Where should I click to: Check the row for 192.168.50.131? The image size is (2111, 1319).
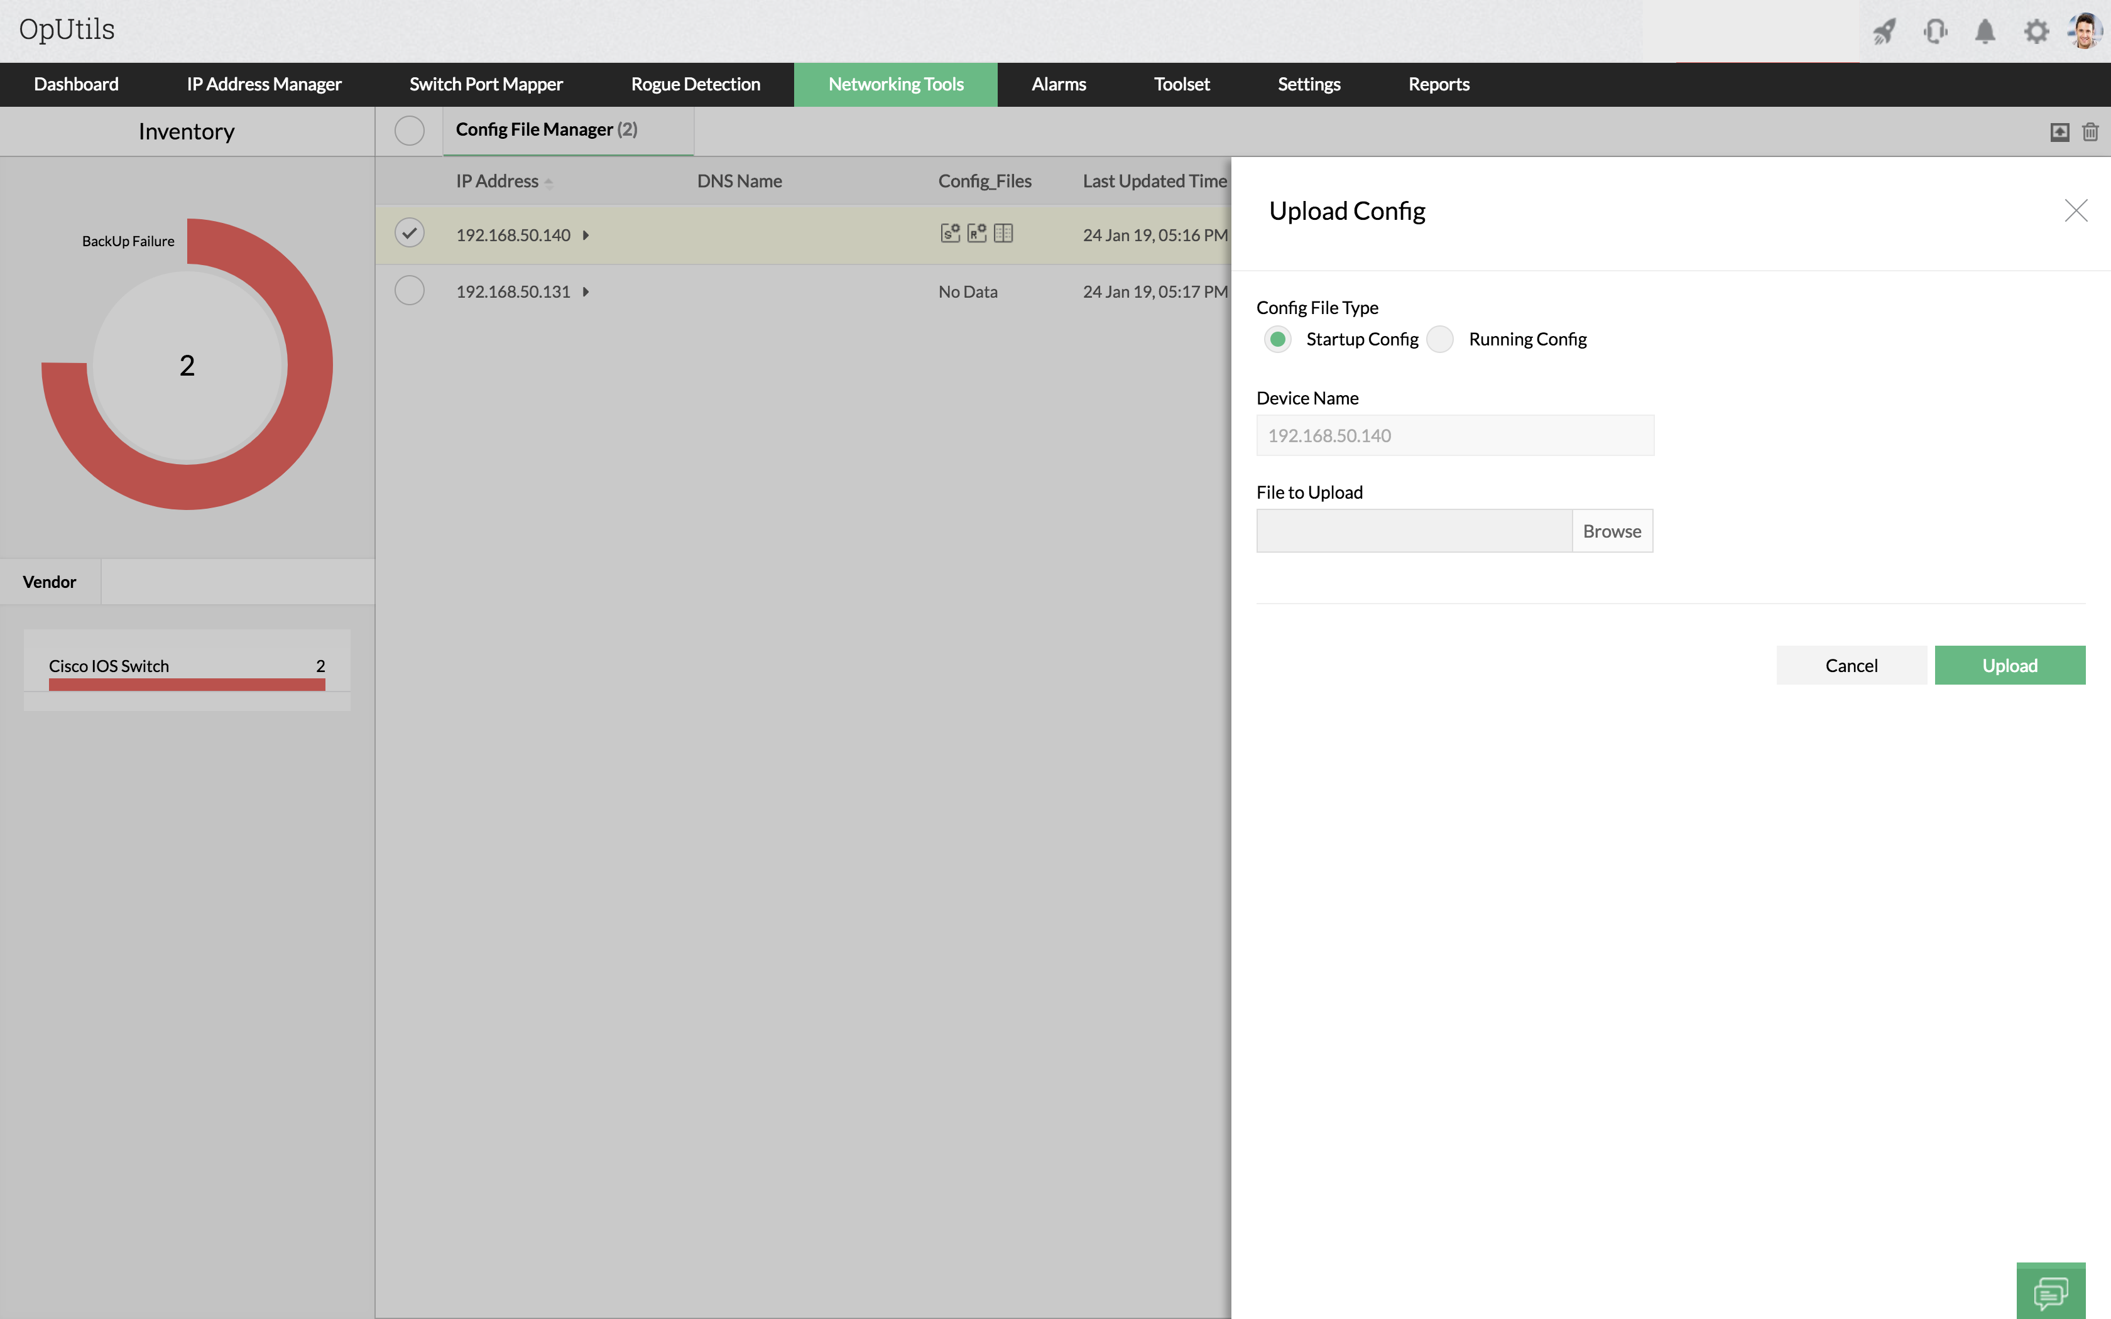coord(409,290)
